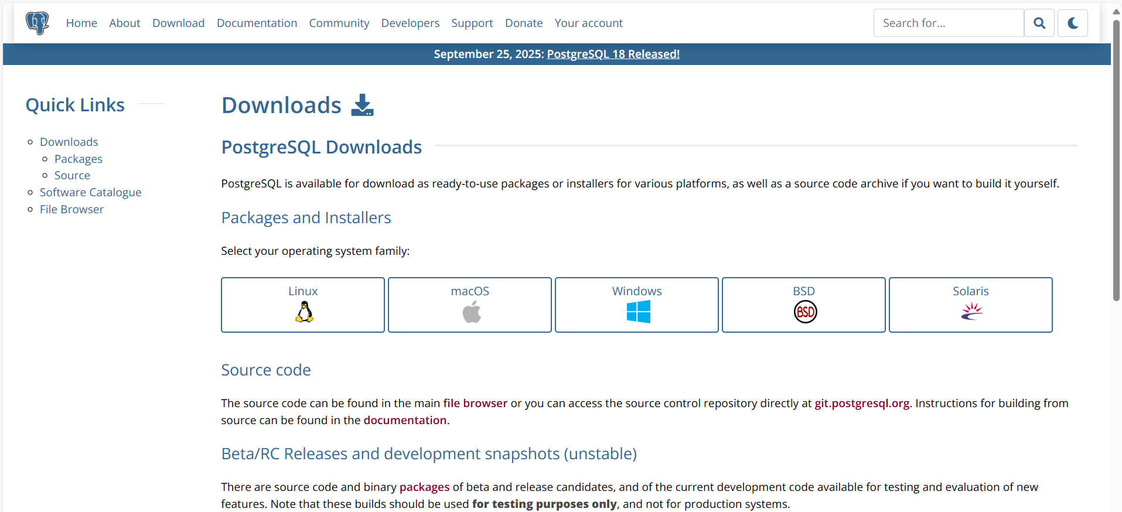The height and width of the screenshot is (512, 1122).
Task: Click the bold 'for testing purposes only' text
Action: click(544, 504)
